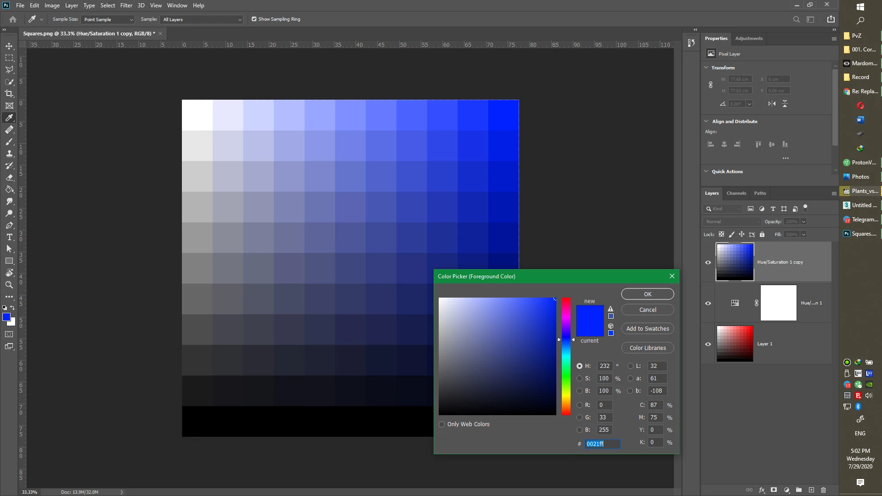Select the Rectangular Marquee tool
This screenshot has height=496, width=882.
click(9, 58)
